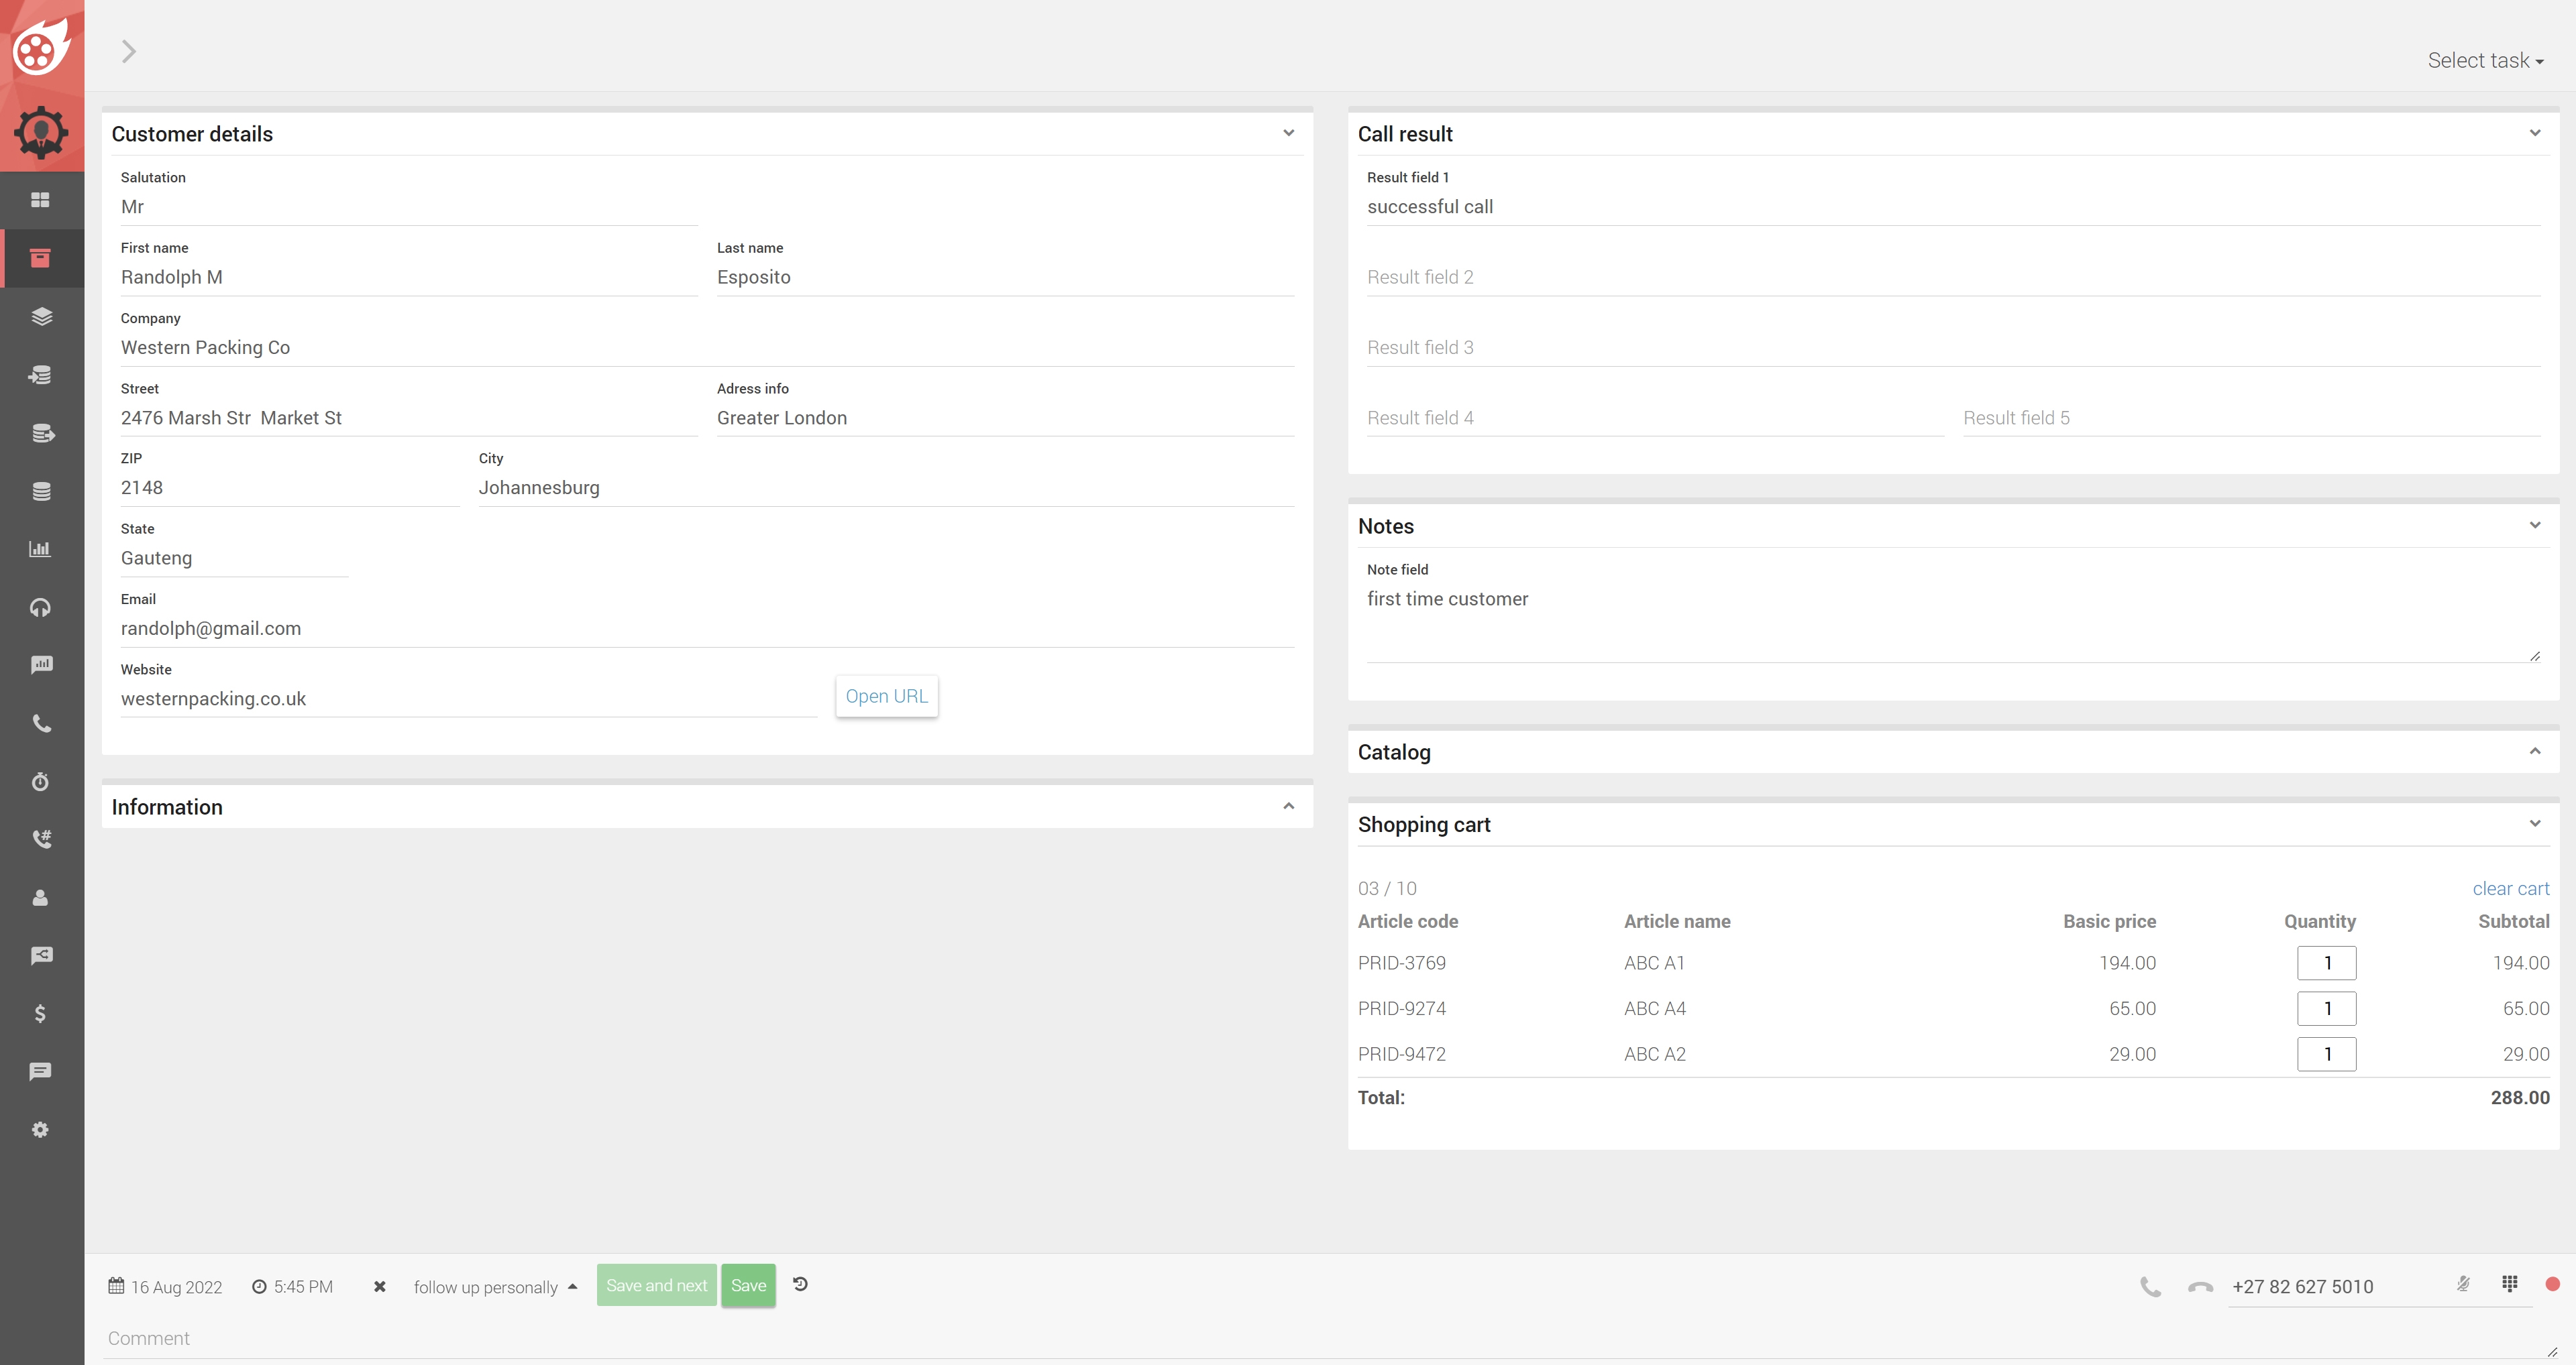Open the Select task menu
This screenshot has width=2576, height=1365.
pyautogui.click(x=2484, y=61)
